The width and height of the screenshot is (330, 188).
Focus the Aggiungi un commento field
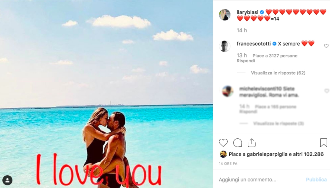click(x=260, y=180)
